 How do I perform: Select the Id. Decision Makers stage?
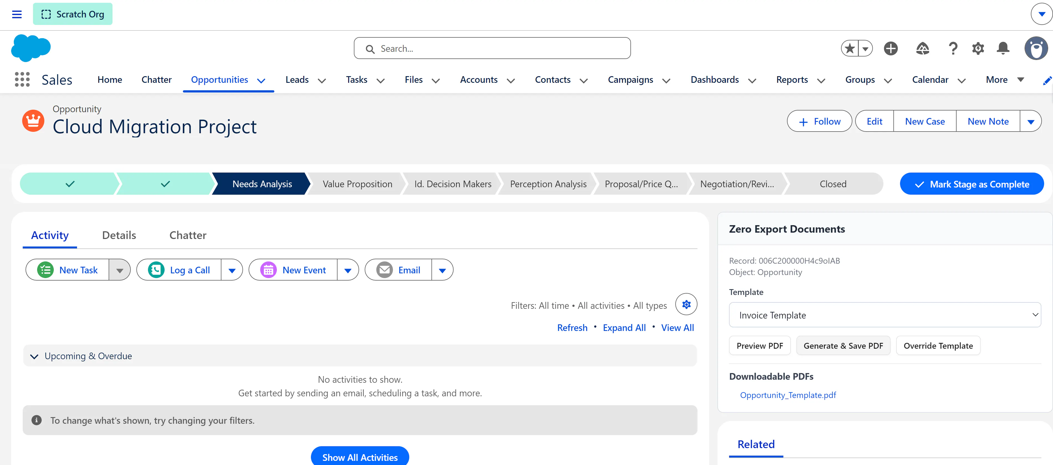pos(453,184)
